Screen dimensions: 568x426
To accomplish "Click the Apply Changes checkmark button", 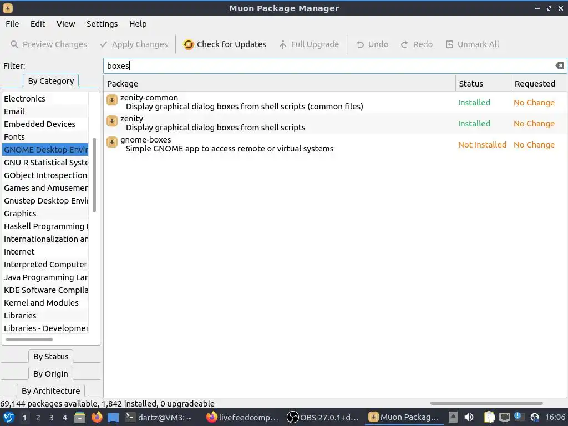I will click(x=134, y=44).
